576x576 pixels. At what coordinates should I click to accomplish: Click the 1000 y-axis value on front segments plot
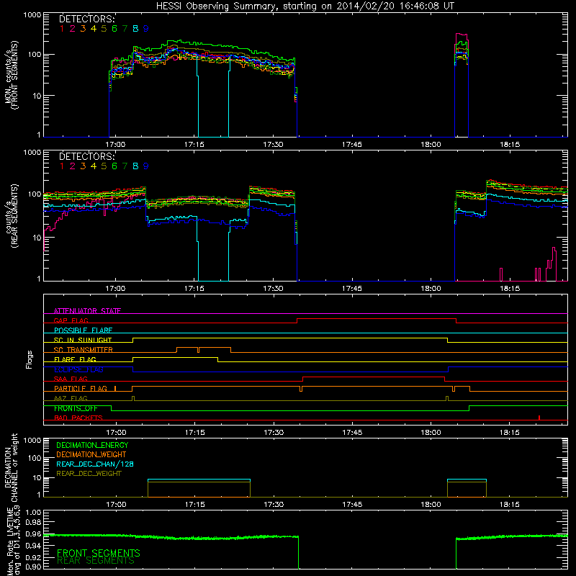pyautogui.click(x=32, y=15)
